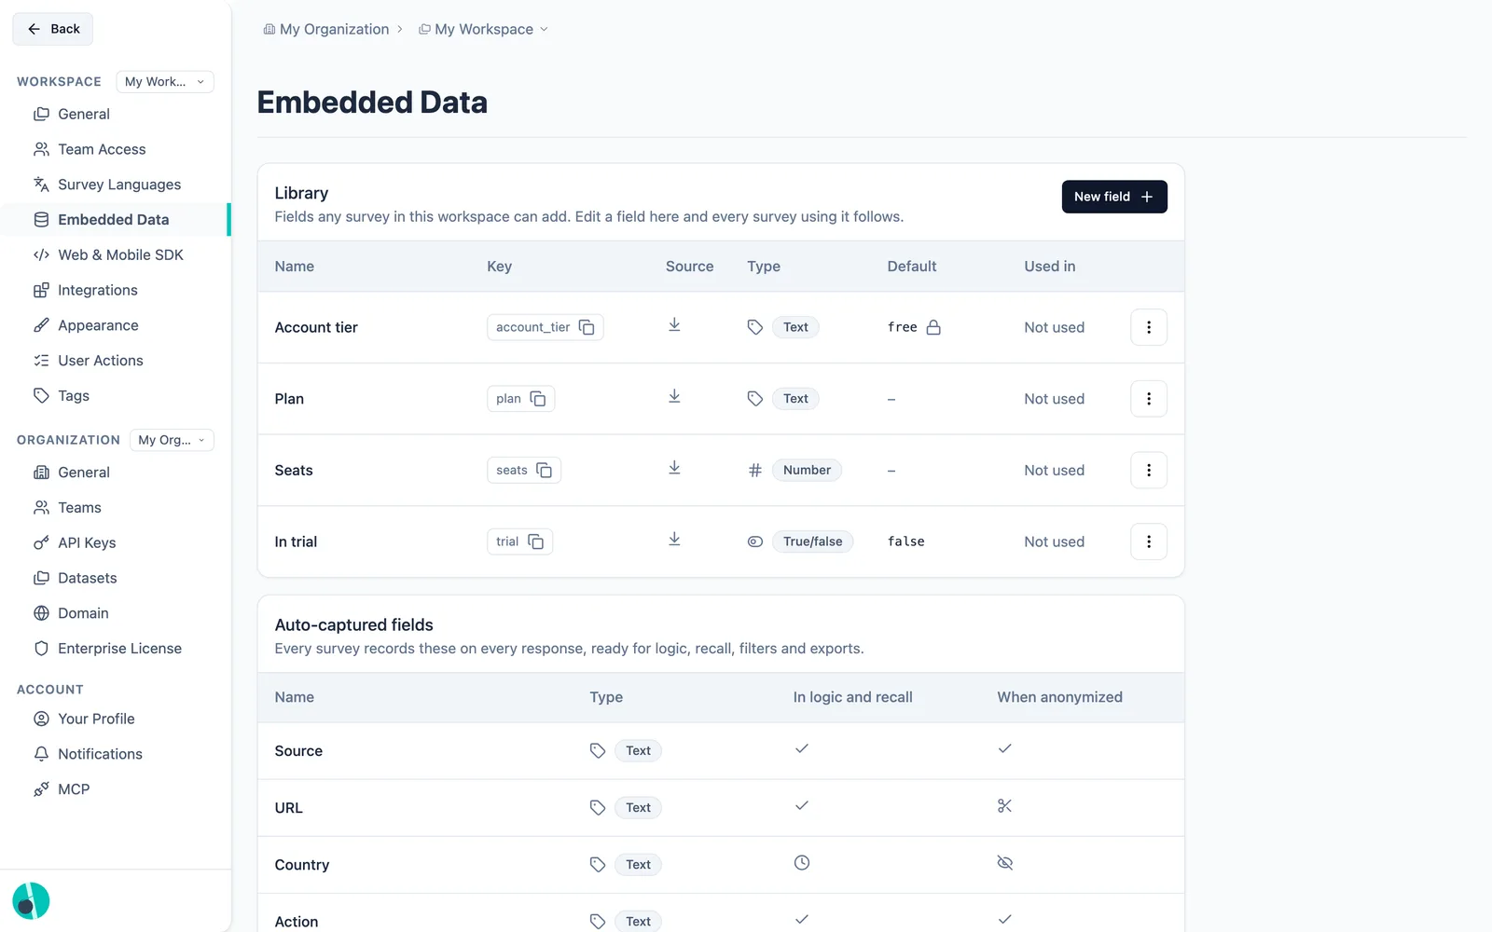Screen dimensions: 1492x932
Task: Copy the plan key
Action: coord(538,399)
